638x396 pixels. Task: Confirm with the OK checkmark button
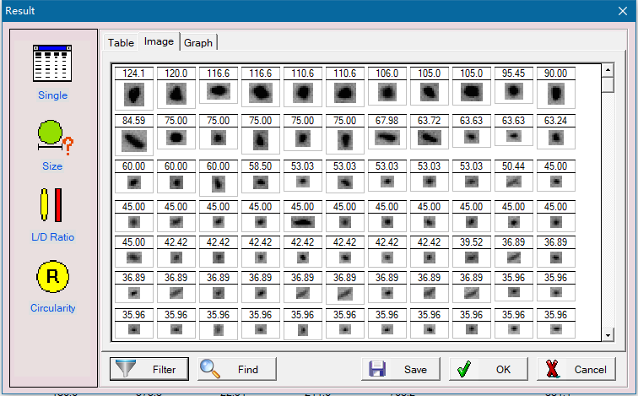pos(488,369)
